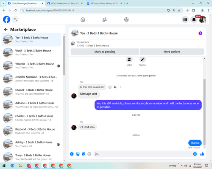Go to the Home feed icon

click(83, 19)
